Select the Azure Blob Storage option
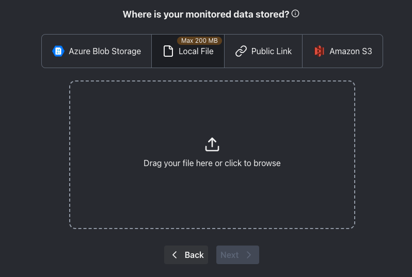 pyautogui.click(x=97, y=51)
